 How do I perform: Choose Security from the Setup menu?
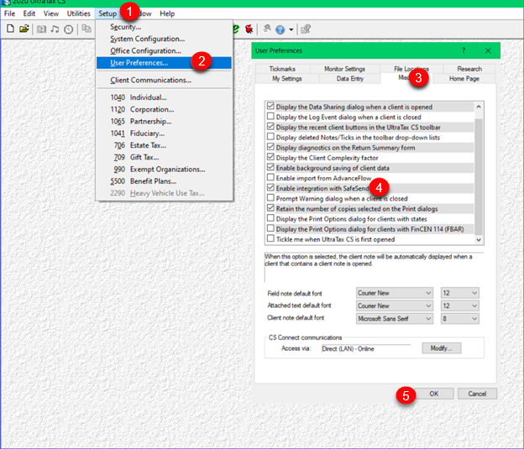(x=164, y=27)
